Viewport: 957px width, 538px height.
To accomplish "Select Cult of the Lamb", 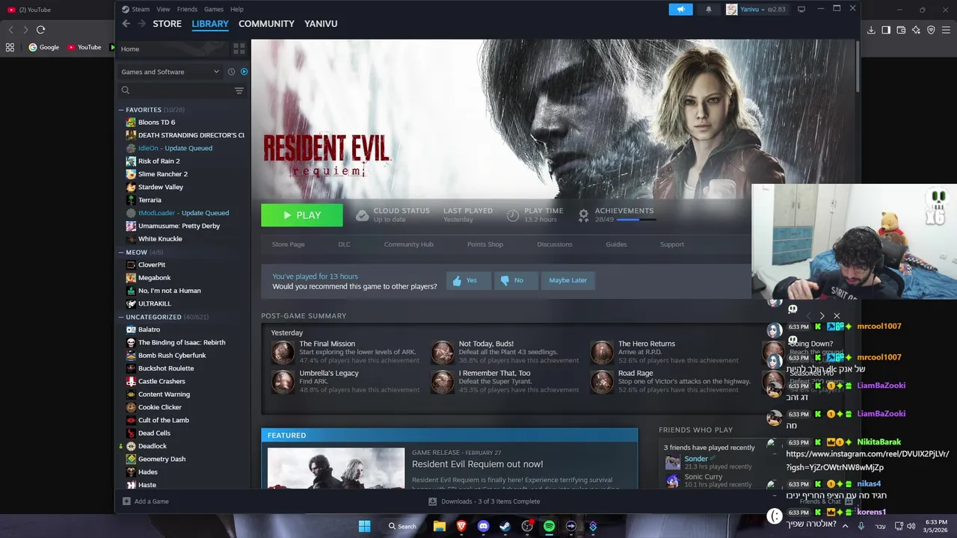I will (x=163, y=420).
